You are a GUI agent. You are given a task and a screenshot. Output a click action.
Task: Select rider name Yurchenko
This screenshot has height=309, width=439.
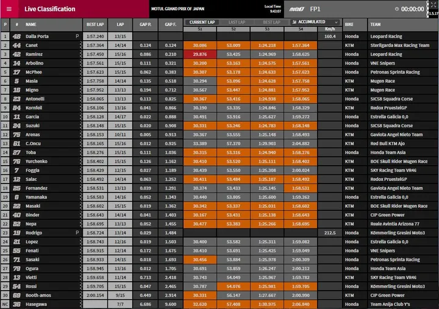tap(37, 162)
